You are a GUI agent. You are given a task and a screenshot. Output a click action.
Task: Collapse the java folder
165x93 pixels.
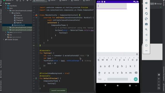coord(6,8)
